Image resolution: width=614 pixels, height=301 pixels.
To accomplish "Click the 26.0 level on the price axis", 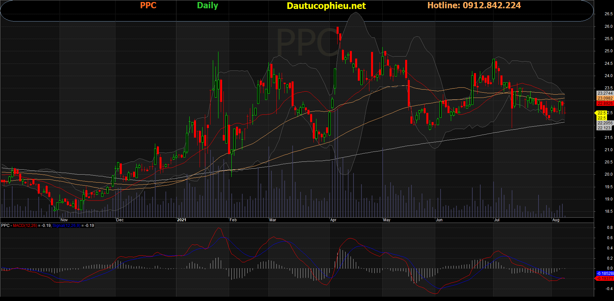I will point(608,26).
